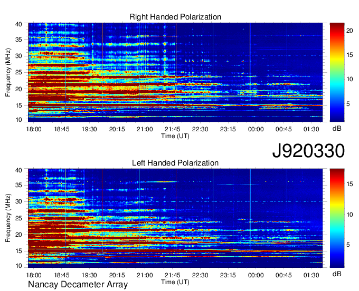Click the Right Handed Polarization plot title

pyautogui.click(x=175, y=17)
